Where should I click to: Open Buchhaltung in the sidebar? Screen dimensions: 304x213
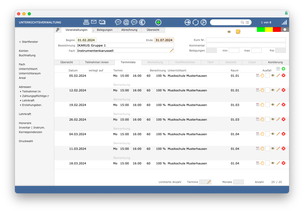click(x=27, y=55)
